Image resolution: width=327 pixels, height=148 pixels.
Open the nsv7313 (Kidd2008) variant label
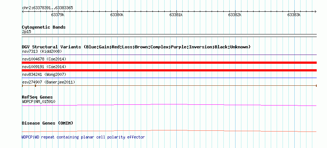42,51
